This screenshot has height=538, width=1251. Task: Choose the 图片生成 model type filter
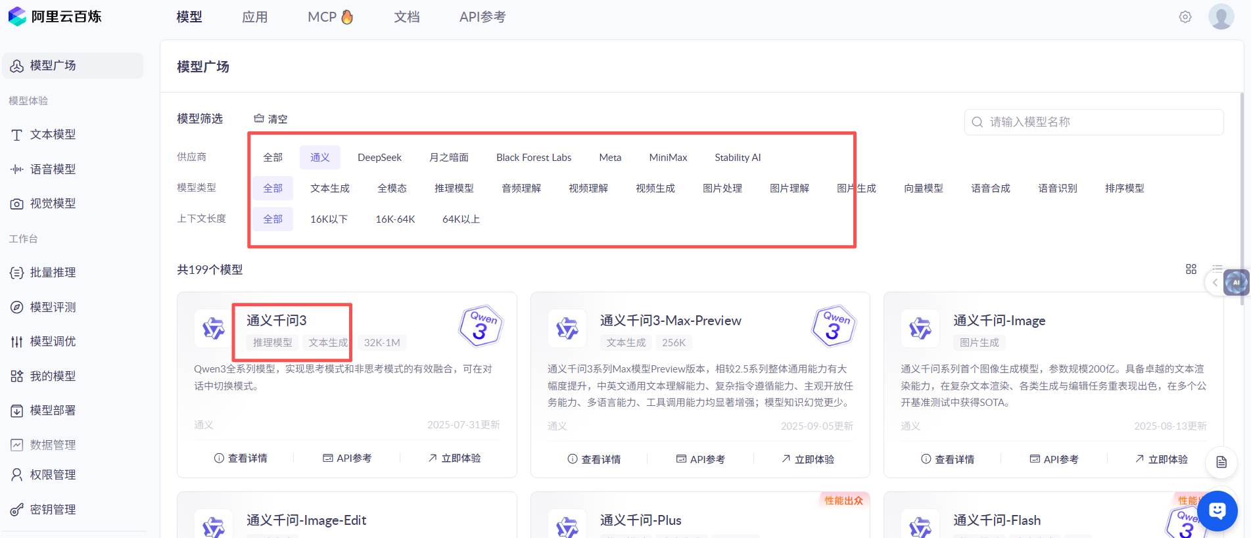pyautogui.click(x=857, y=189)
